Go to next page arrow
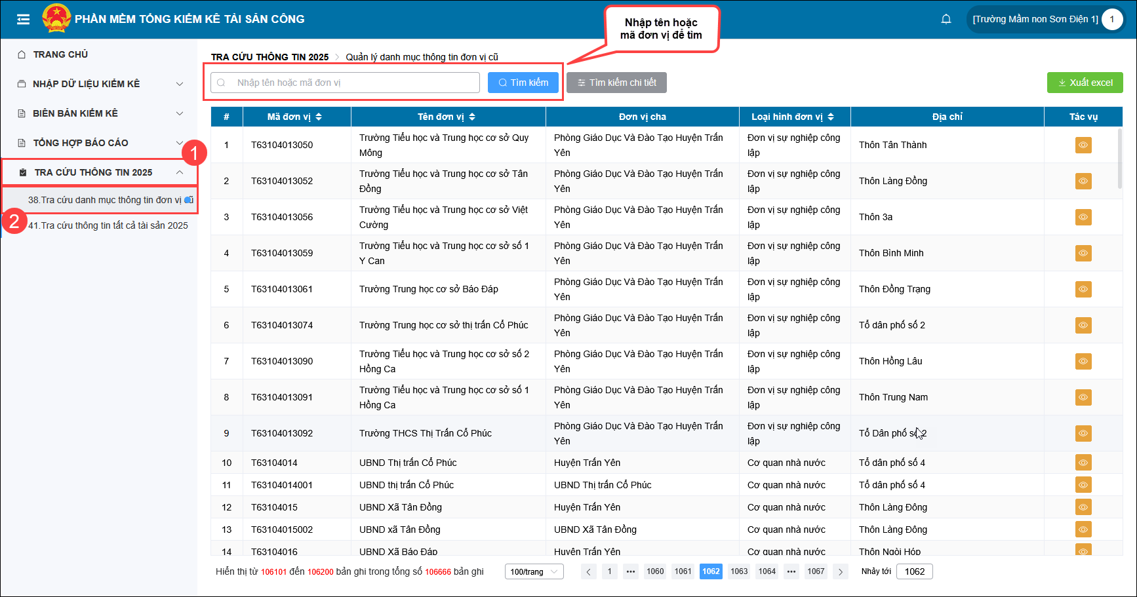 (840, 571)
